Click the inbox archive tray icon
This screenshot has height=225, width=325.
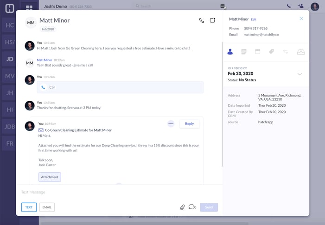click(x=301, y=52)
